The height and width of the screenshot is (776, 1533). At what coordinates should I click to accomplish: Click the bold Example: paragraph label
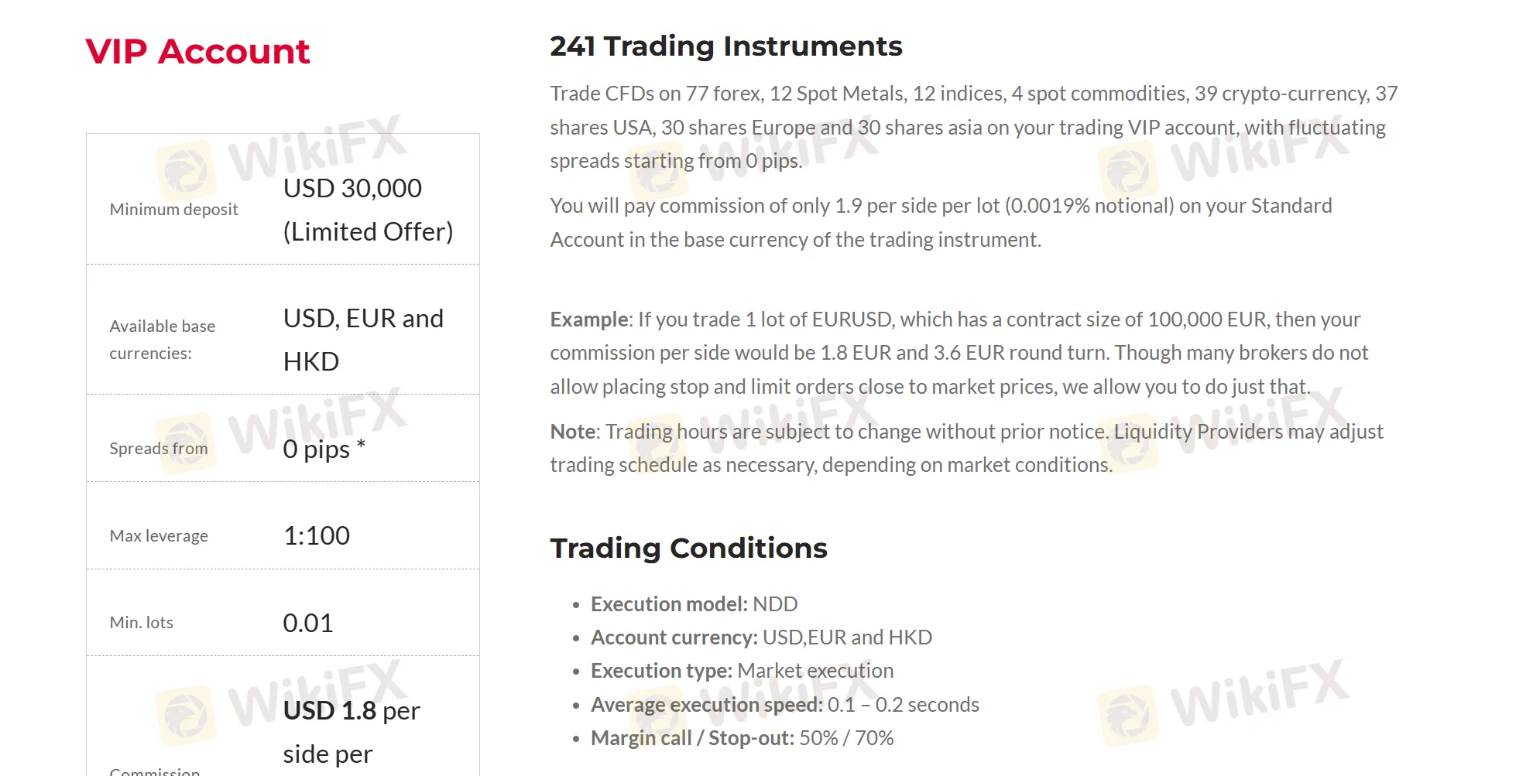click(x=592, y=320)
